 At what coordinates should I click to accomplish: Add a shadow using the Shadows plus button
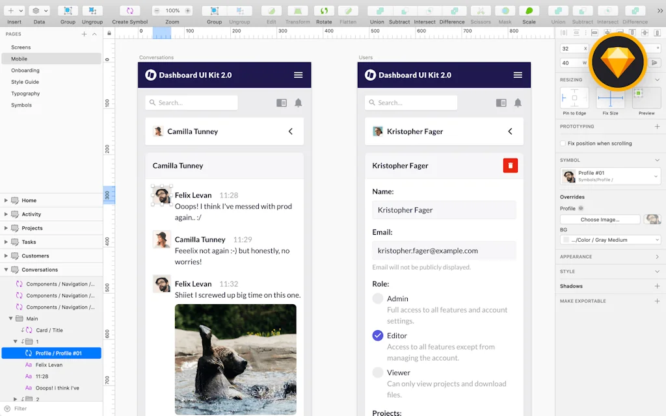click(x=656, y=286)
